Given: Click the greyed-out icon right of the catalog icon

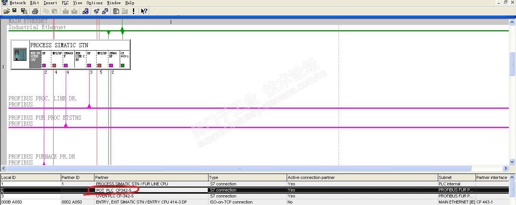Looking at the screenshot, I should (x=124, y=11).
